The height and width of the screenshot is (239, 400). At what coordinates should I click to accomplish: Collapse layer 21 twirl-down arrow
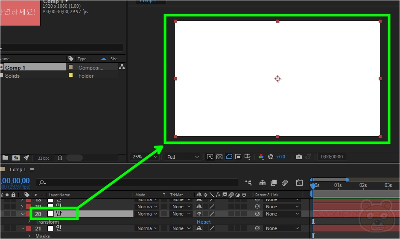coord(23,228)
